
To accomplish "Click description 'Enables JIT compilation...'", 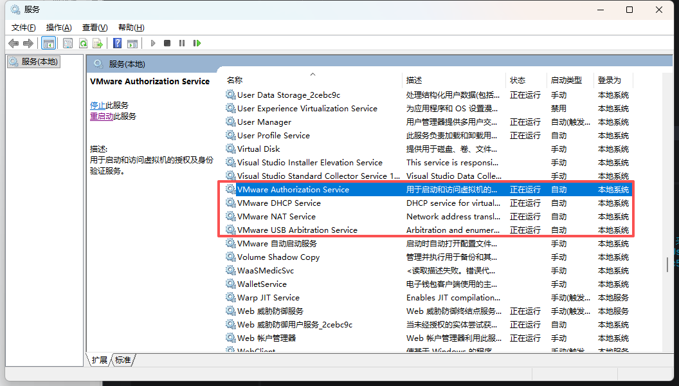I will tap(453, 298).
